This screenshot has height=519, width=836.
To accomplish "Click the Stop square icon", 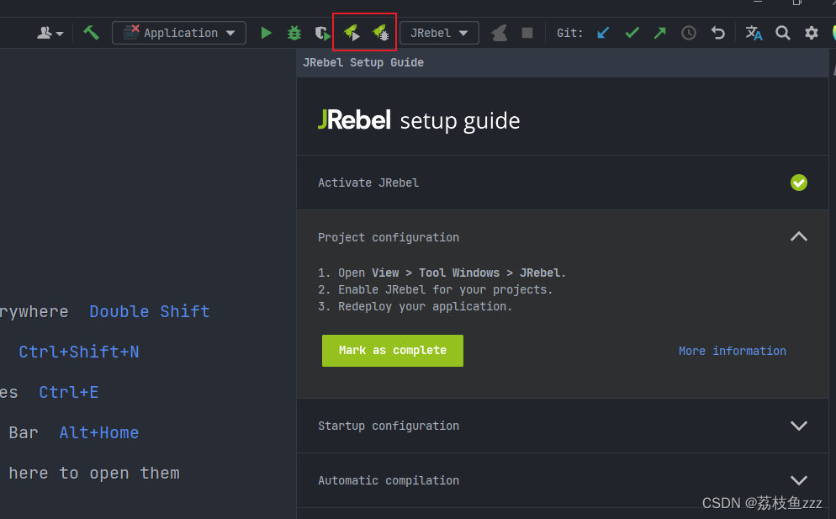I will tap(527, 33).
